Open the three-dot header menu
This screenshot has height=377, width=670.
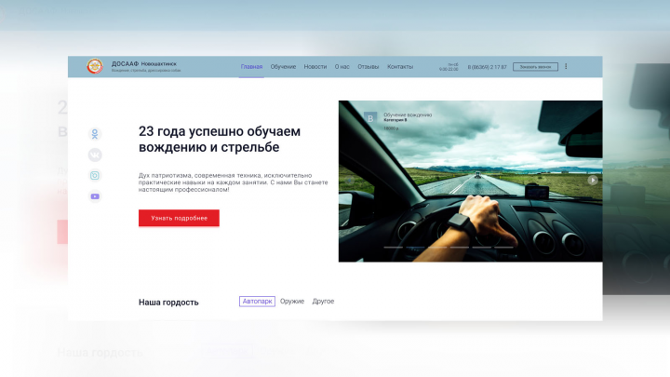pyautogui.click(x=566, y=66)
